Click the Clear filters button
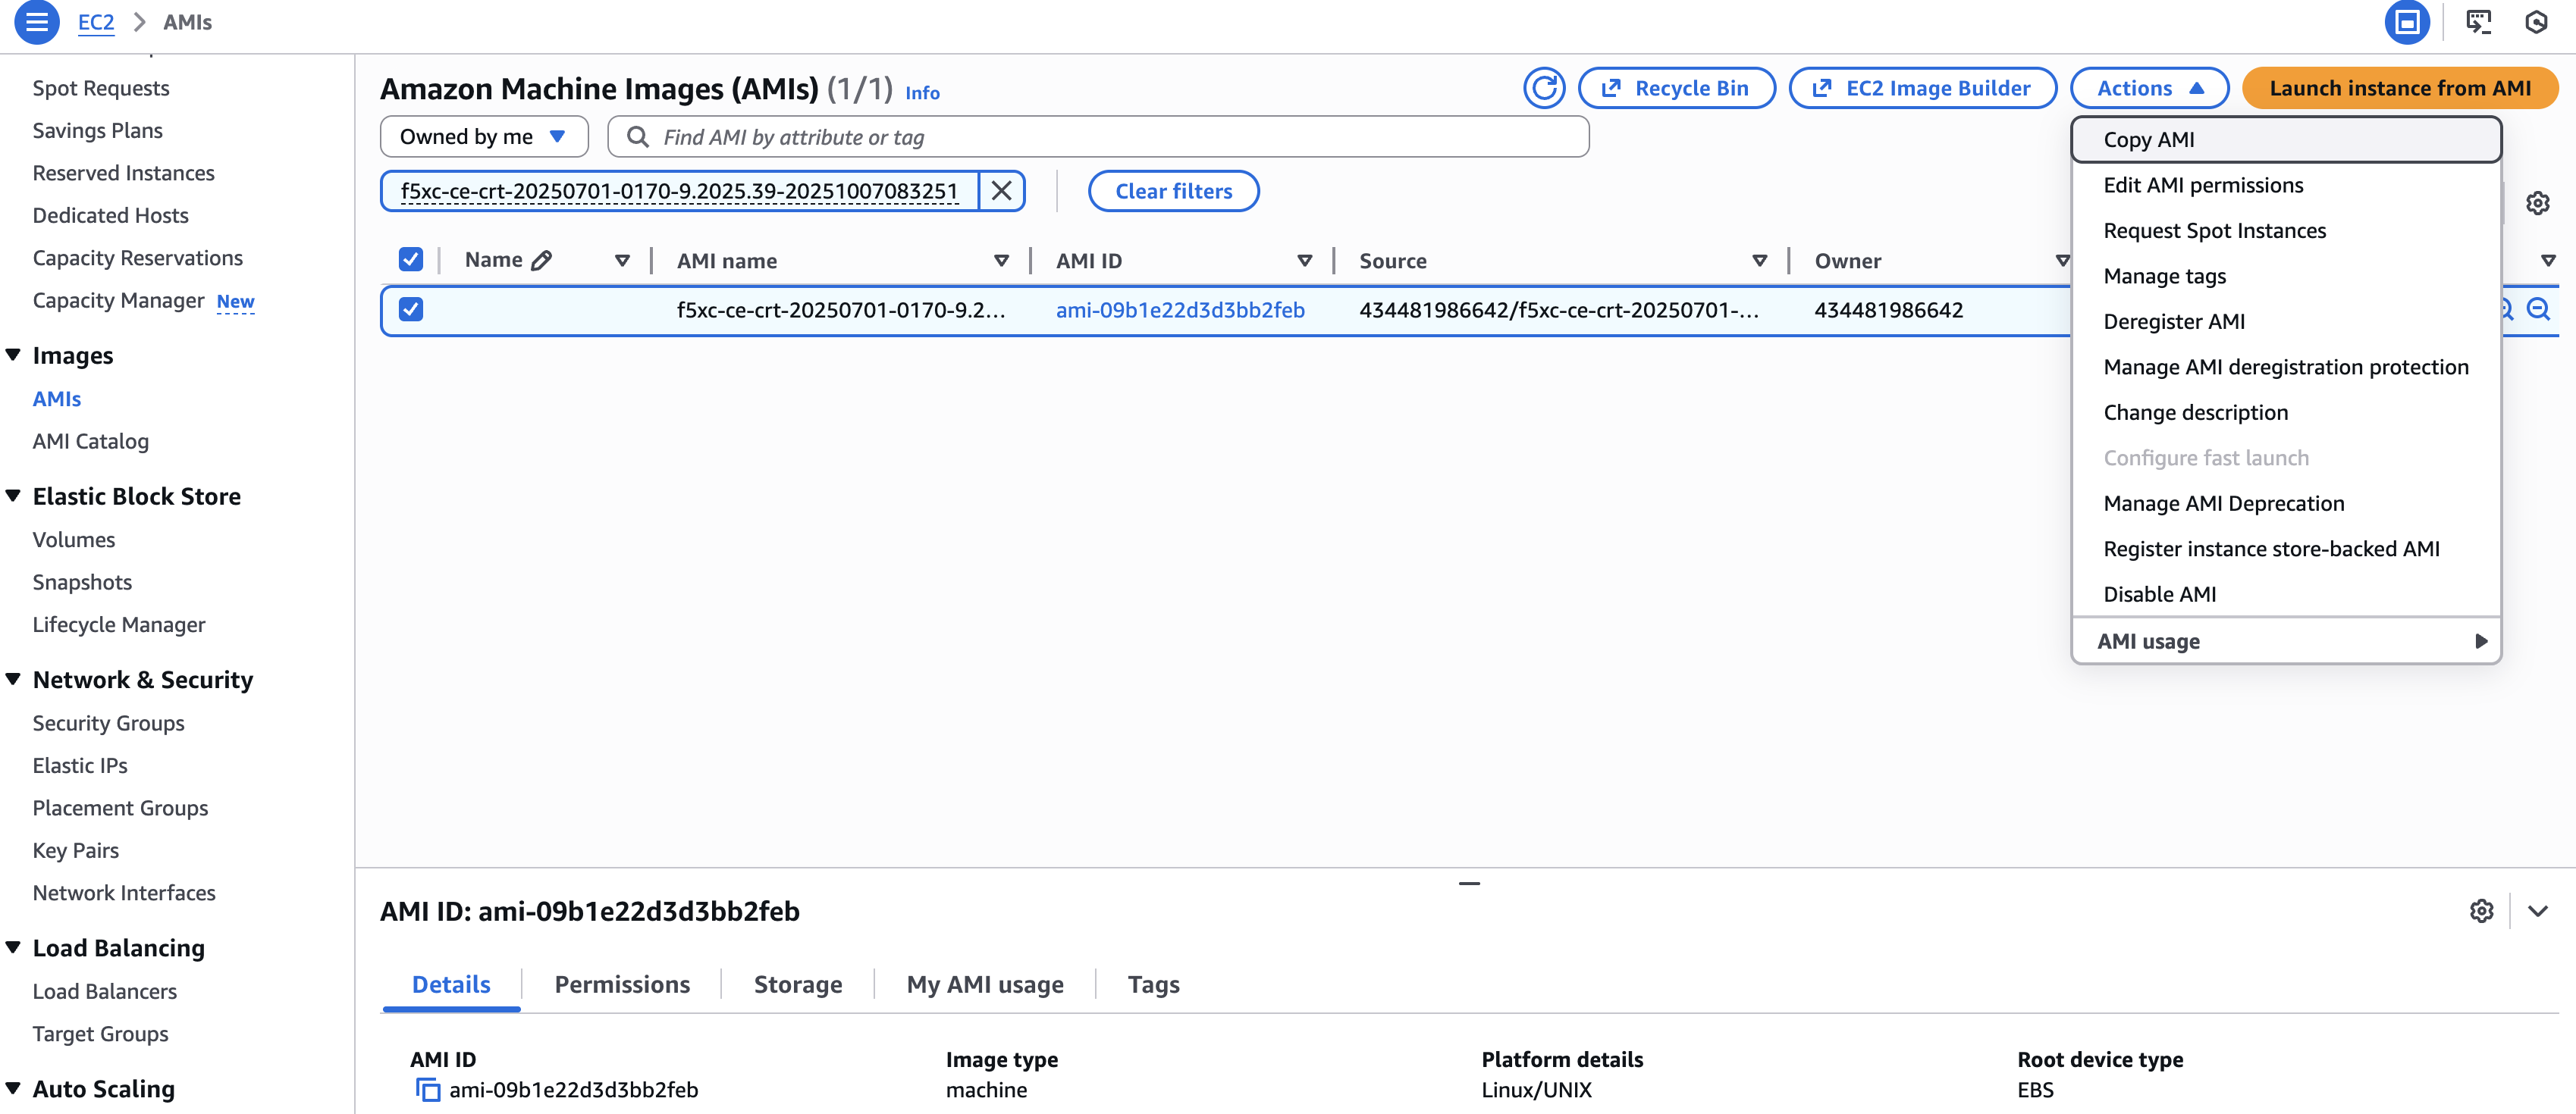 point(1174,191)
